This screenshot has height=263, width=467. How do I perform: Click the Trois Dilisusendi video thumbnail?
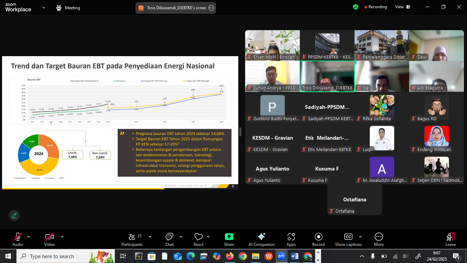click(x=327, y=76)
